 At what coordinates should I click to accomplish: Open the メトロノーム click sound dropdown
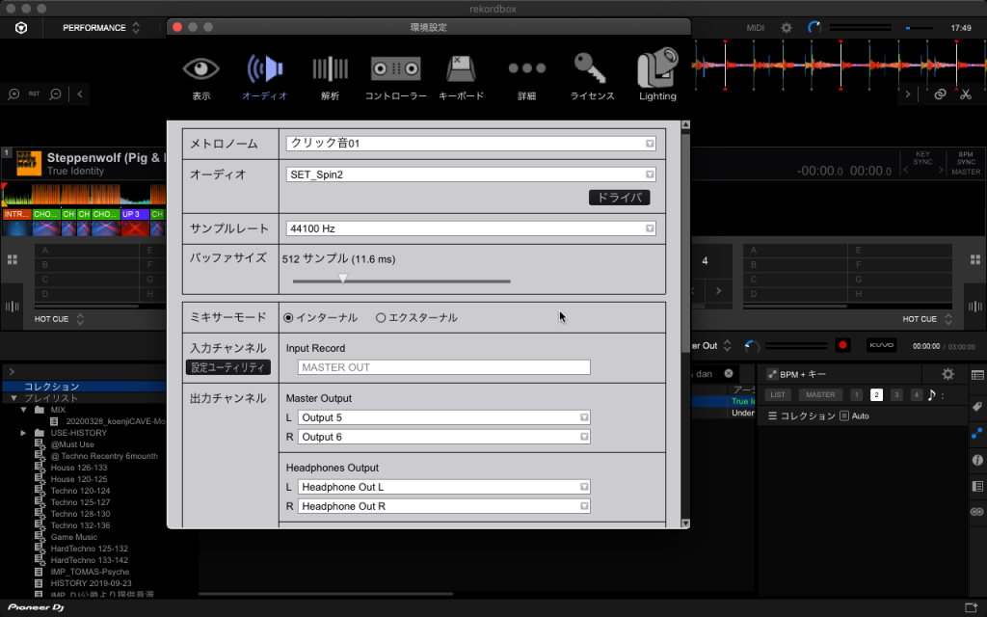[x=470, y=144]
